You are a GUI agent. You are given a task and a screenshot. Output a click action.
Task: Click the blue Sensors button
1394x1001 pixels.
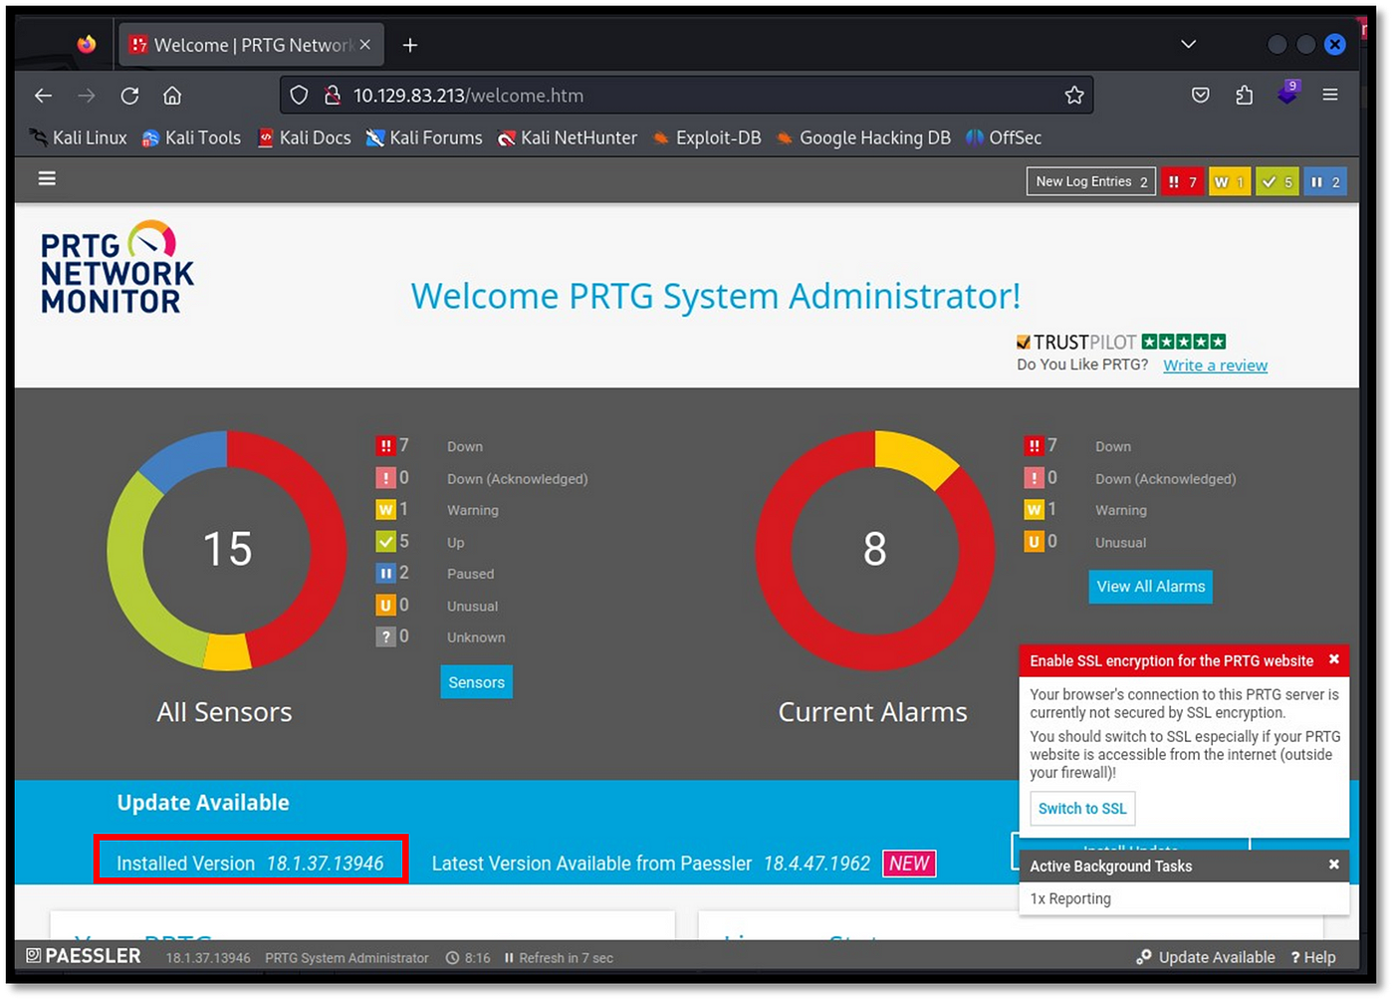pyautogui.click(x=476, y=682)
